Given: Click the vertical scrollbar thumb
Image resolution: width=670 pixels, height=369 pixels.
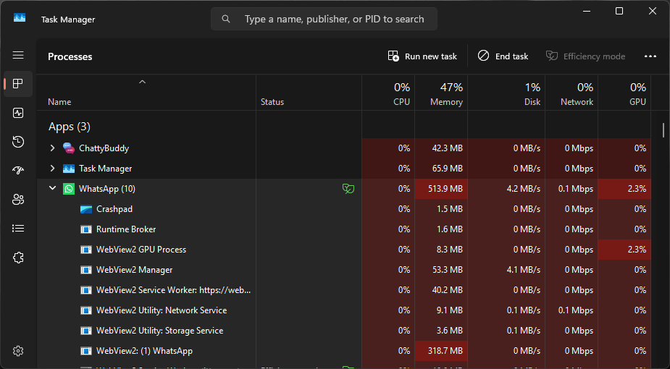Looking at the screenshot, I should pos(663,130).
